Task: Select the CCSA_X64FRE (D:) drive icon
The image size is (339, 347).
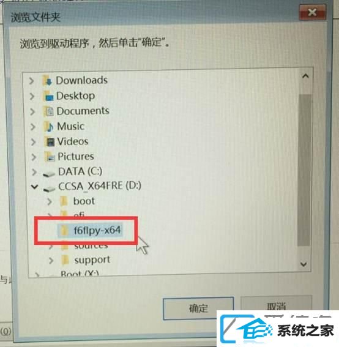Action: click(49, 187)
